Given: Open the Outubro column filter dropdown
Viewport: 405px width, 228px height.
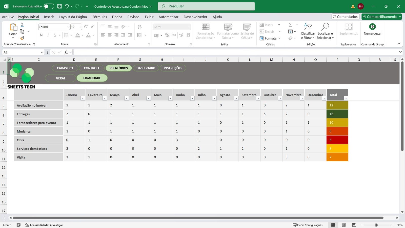Looking at the screenshot, I should [280, 98].
